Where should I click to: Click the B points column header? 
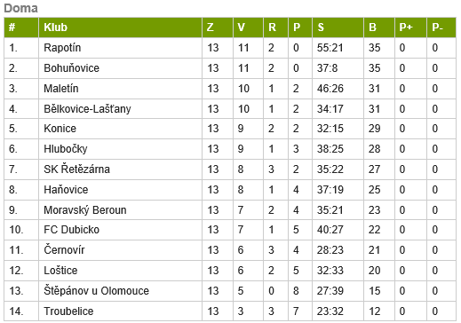coord(372,28)
